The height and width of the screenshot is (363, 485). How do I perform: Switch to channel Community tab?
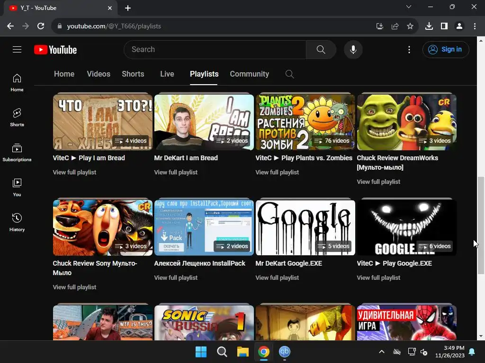point(249,74)
